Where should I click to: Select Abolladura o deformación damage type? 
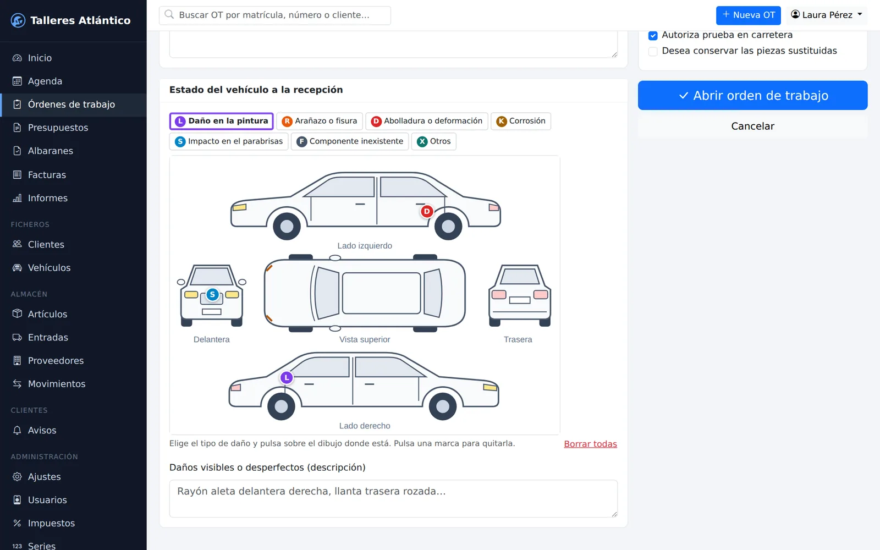click(427, 121)
